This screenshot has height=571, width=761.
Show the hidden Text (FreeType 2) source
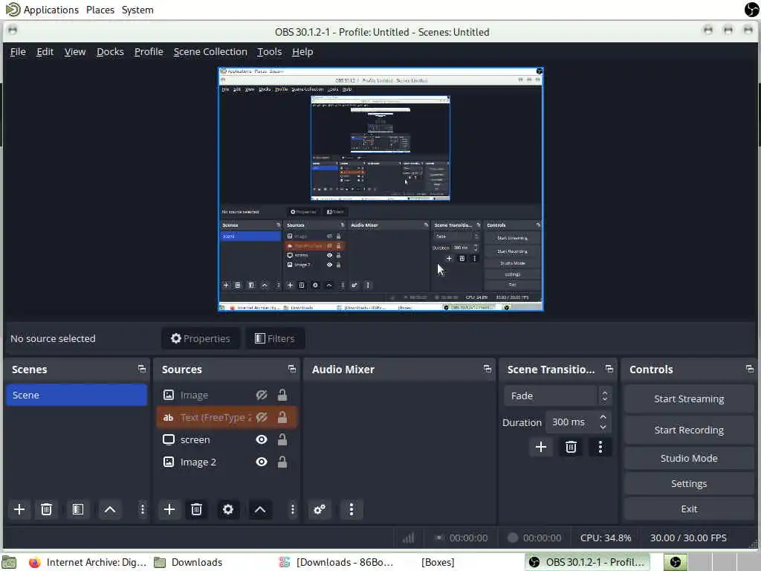pyautogui.click(x=262, y=418)
